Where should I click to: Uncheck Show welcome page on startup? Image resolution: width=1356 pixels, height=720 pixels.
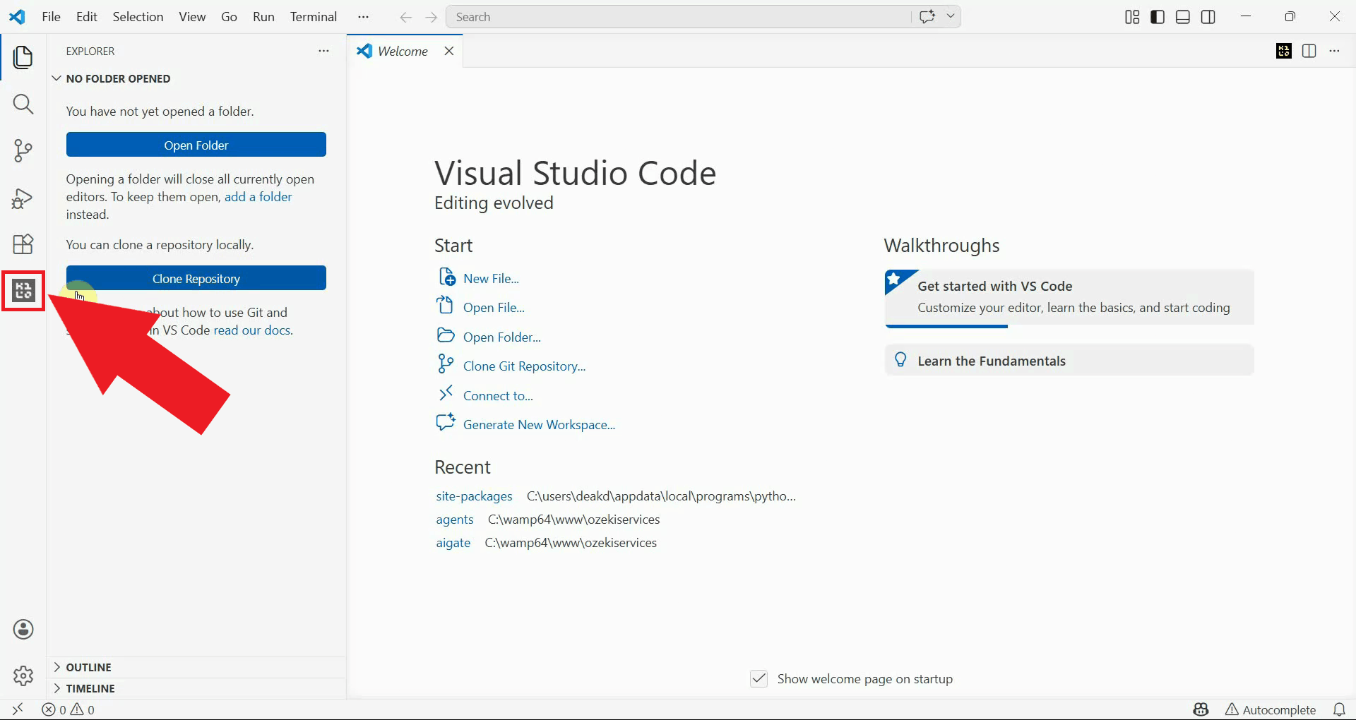(x=759, y=678)
